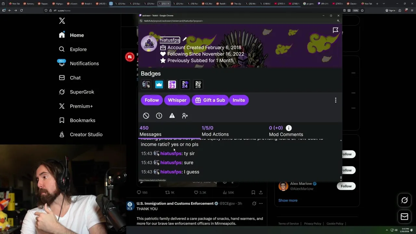Click hiatusfps name in 'sure' message
Image resolution: width=416 pixels, height=234 pixels.
tap(171, 162)
